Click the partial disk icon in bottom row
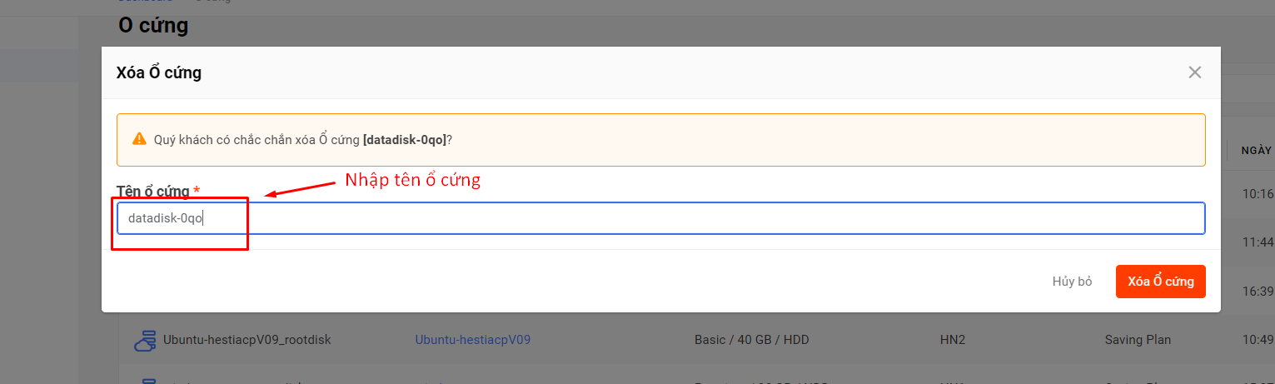This screenshot has width=1275, height=384. [x=148, y=381]
